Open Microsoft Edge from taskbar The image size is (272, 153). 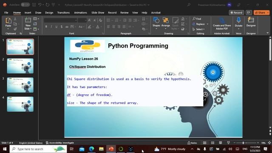92,149
